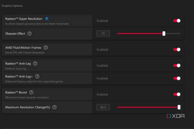
Task: Click the Maximum Resolution Change slider track
Action: (149, 107)
